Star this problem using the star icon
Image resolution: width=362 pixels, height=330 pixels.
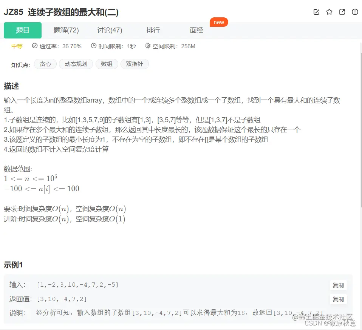[x=329, y=12]
